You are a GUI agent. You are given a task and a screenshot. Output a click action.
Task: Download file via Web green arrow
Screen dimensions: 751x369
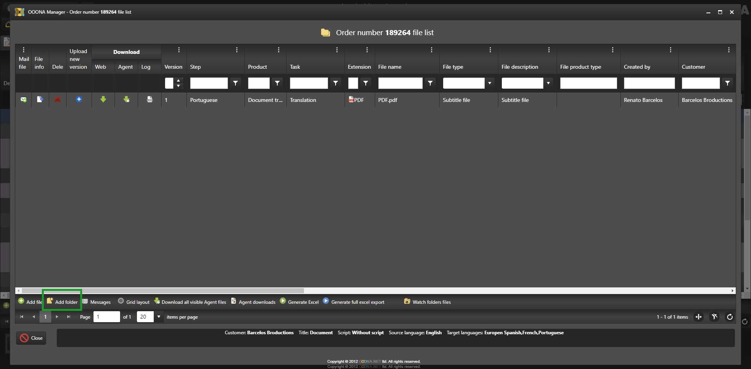point(103,100)
